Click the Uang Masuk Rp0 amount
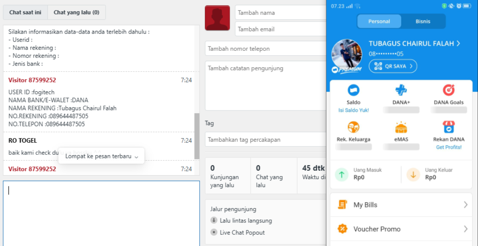478x246 pixels. [359, 177]
